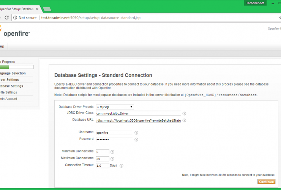The image size is (281, 190).
Task: Click the Setup progress bar
Action: 16,67
